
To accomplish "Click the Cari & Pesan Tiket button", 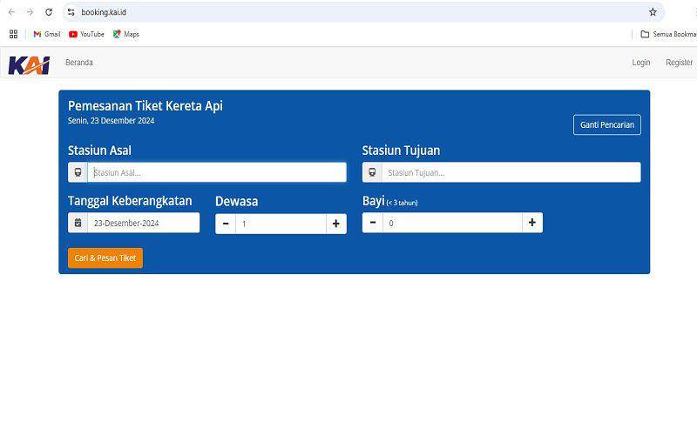I will 105,258.
